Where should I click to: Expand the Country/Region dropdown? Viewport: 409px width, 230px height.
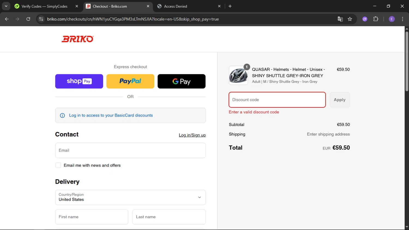tap(130, 198)
